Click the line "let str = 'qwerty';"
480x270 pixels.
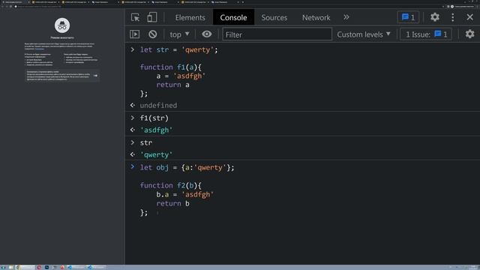tap(178, 50)
